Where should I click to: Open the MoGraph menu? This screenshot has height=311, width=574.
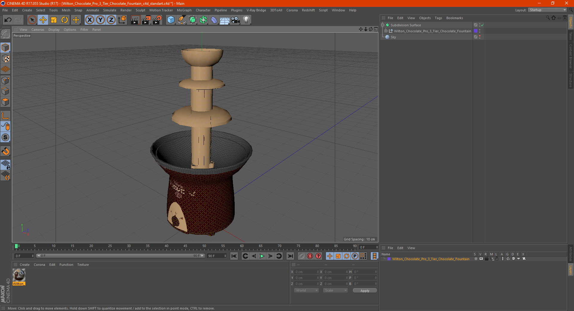click(184, 10)
